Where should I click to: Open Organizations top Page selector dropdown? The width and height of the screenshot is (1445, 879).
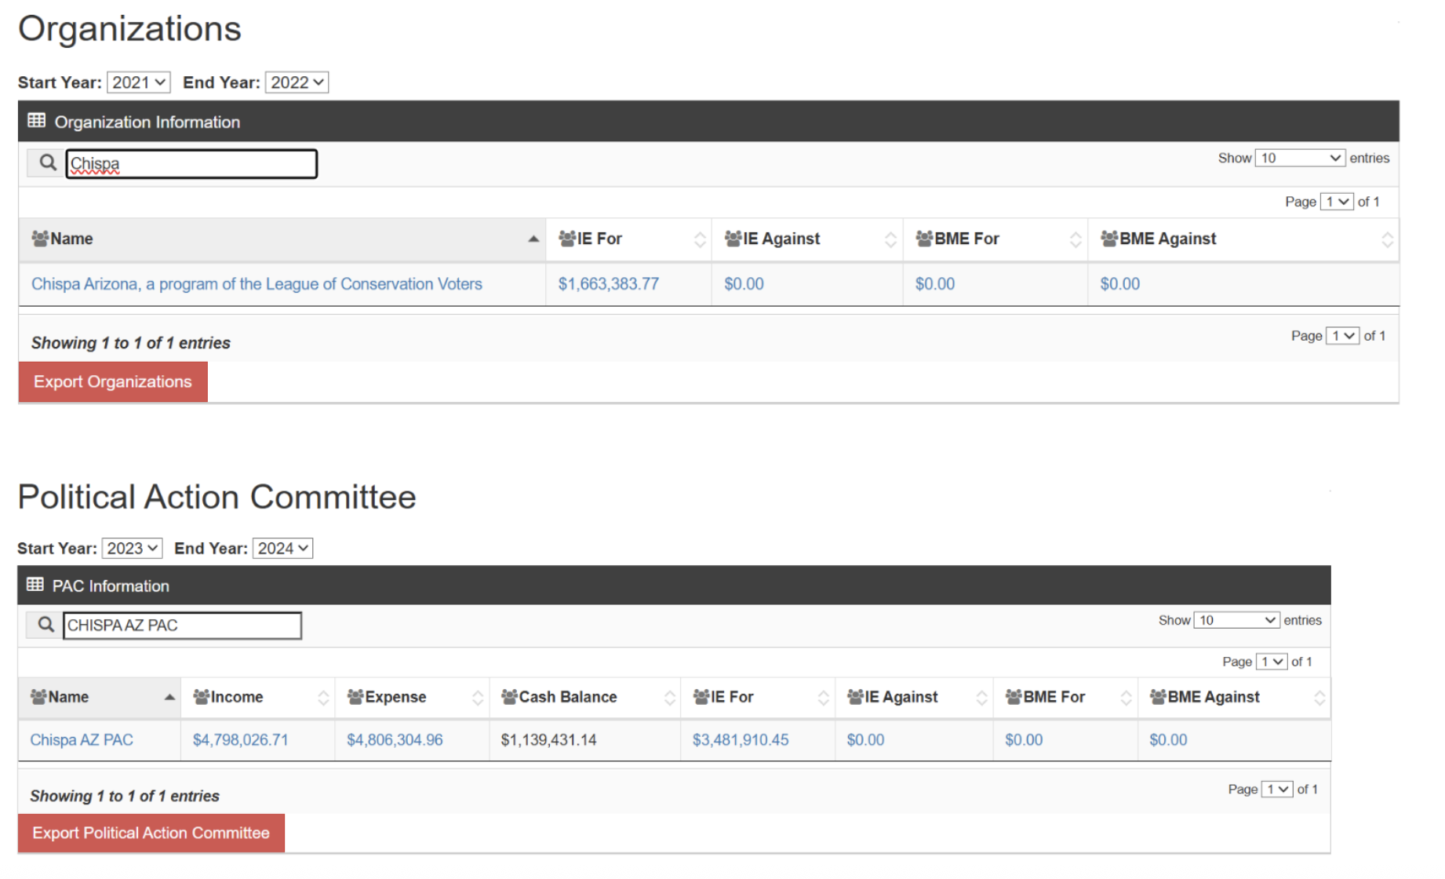coord(1338,202)
